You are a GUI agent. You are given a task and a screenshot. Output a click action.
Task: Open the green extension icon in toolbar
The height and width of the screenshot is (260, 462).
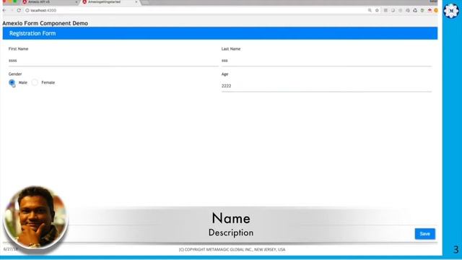click(x=422, y=10)
